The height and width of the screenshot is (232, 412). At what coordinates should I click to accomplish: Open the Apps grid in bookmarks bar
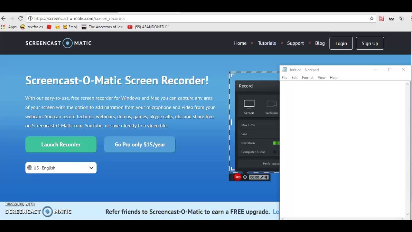pyautogui.click(x=9, y=27)
